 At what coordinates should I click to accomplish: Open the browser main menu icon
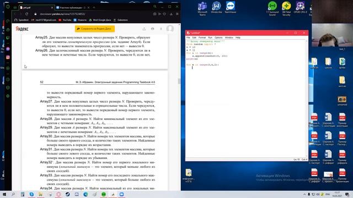click(x=177, y=14)
